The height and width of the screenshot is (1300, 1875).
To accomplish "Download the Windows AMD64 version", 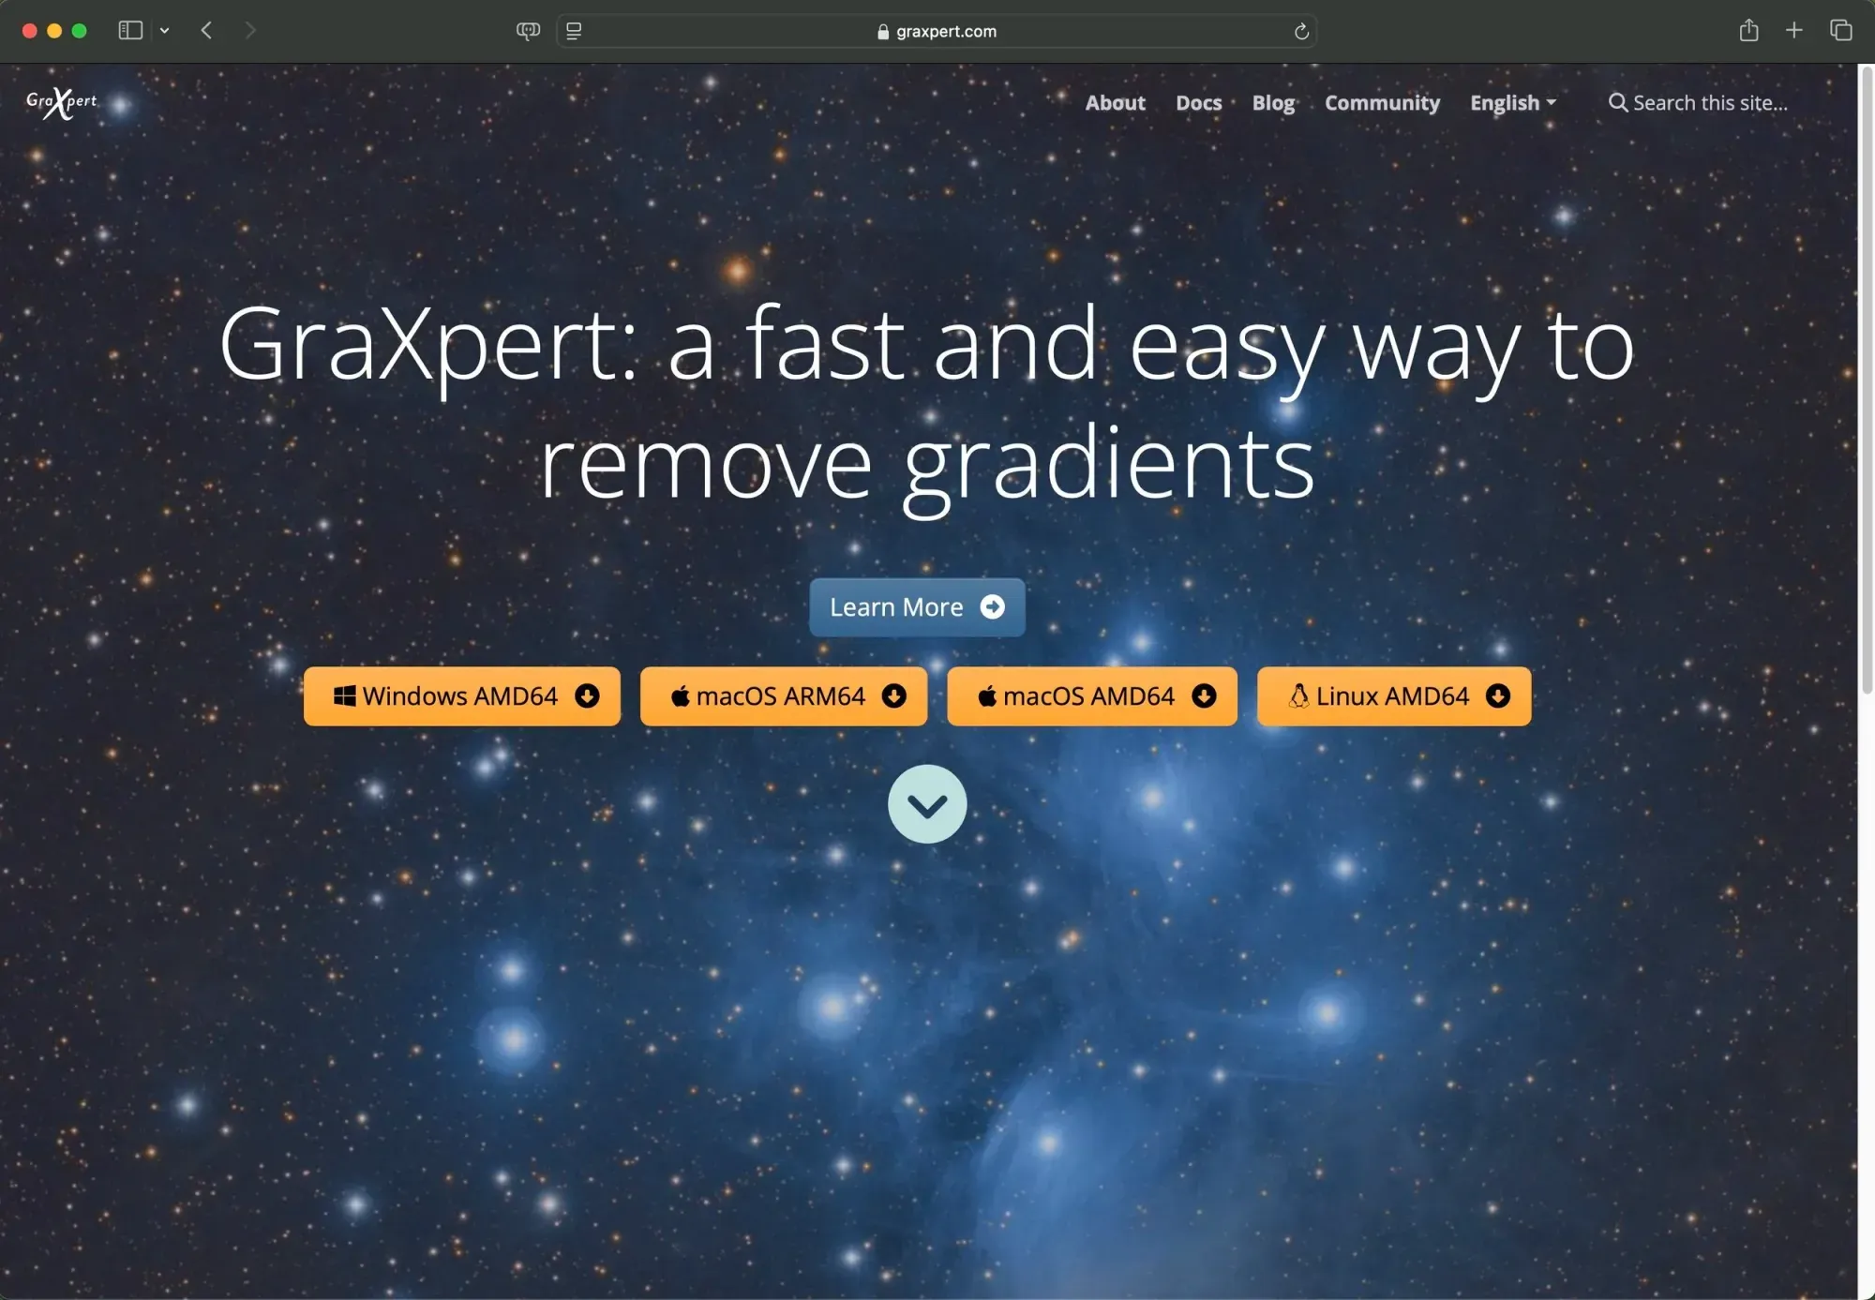I will pos(461,696).
